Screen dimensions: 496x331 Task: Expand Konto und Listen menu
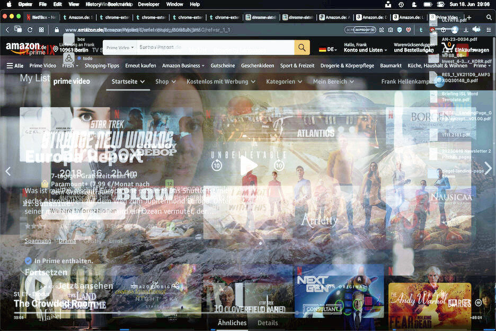coord(365,48)
